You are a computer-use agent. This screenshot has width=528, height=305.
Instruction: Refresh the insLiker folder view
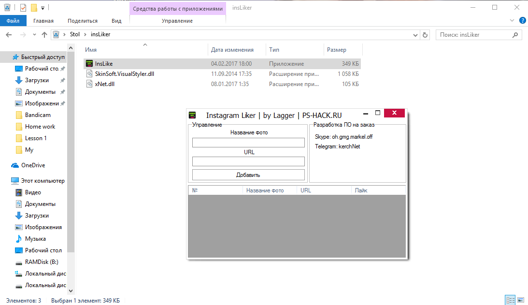[x=425, y=35]
